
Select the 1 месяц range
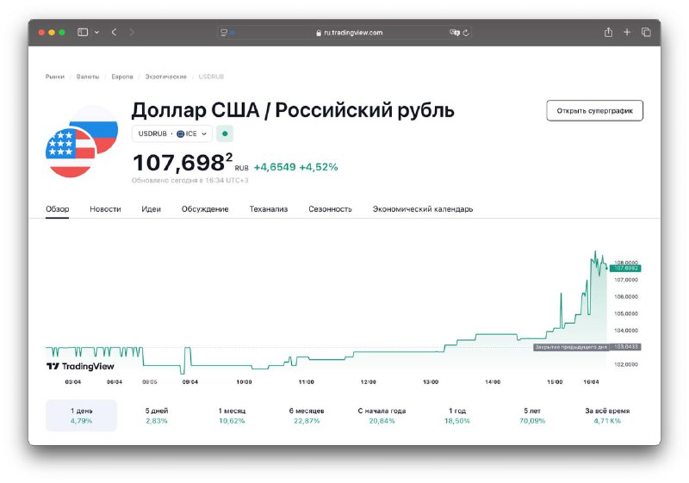[232, 415]
